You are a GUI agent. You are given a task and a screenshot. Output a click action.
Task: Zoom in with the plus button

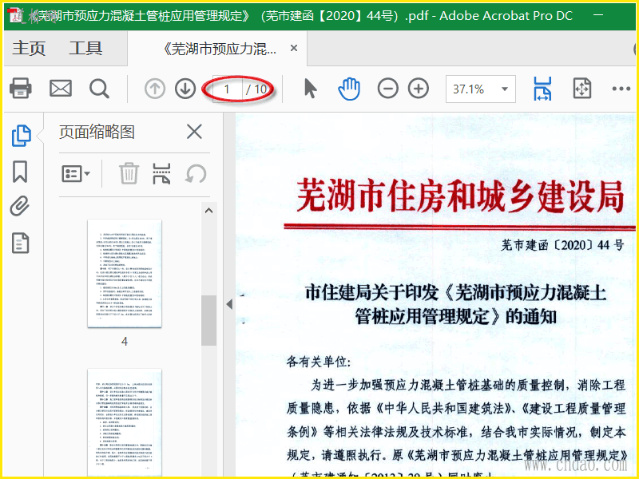pos(419,89)
